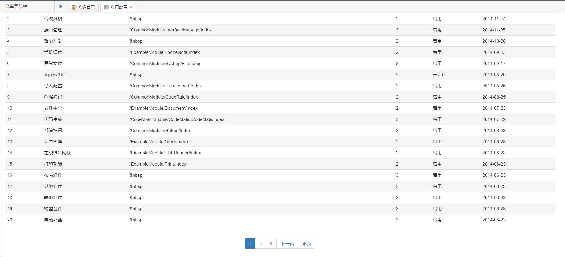This screenshot has width=565, height=257.
Task: Click date 2014-07-23 cell
Action: pos(494,108)
